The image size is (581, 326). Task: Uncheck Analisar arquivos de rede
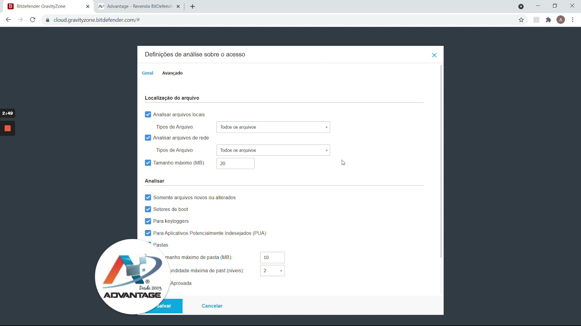[x=148, y=138]
